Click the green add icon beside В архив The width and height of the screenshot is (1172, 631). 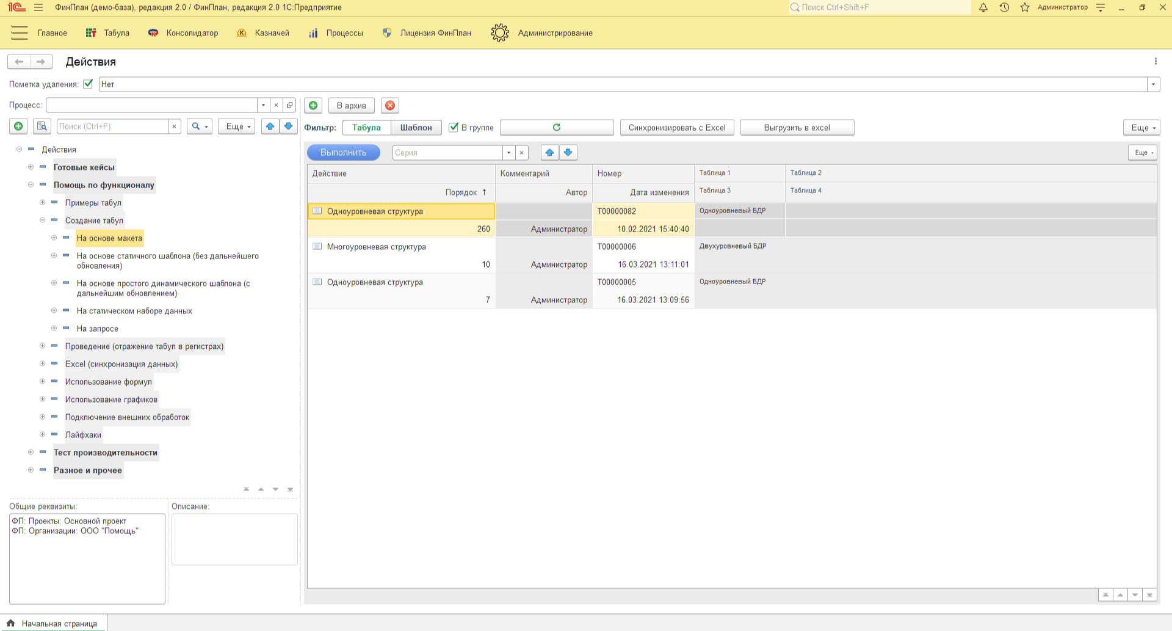(x=313, y=105)
